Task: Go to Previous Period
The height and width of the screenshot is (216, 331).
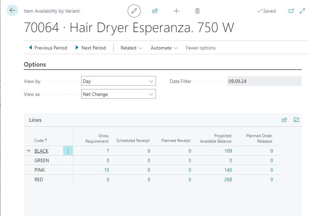Action: [48, 48]
